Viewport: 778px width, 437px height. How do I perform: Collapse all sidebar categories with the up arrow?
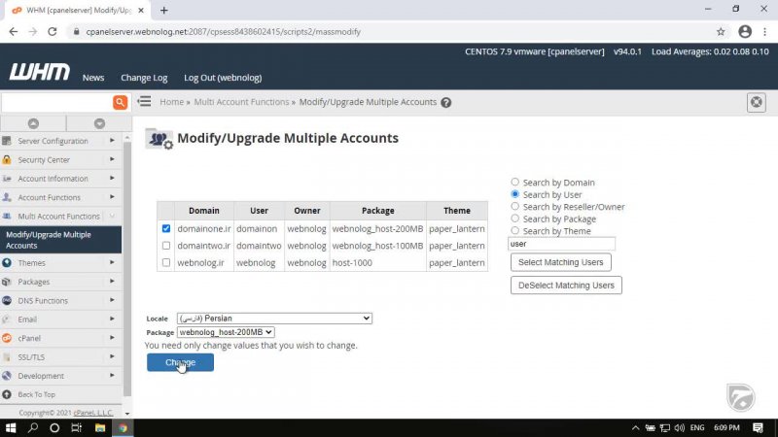pyautogui.click(x=33, y=123)
